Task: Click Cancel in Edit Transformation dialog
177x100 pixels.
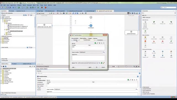Action: 103,67
